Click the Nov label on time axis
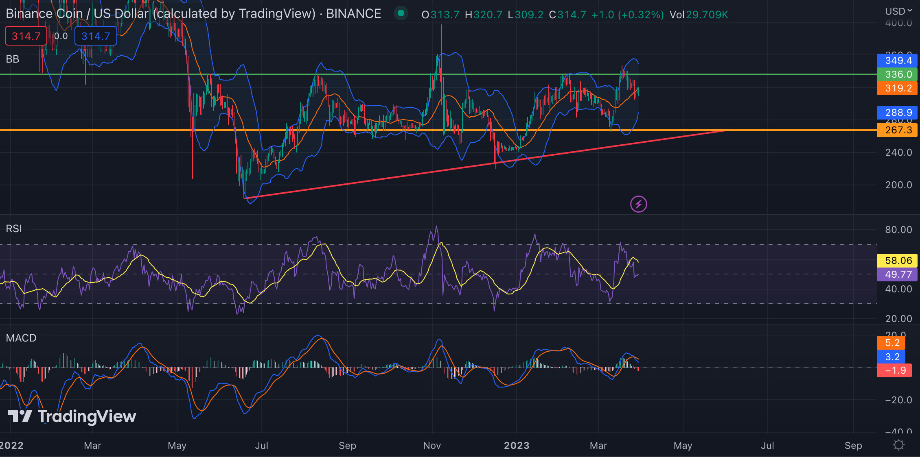This screenshot has height=457, width=920. 432,446
